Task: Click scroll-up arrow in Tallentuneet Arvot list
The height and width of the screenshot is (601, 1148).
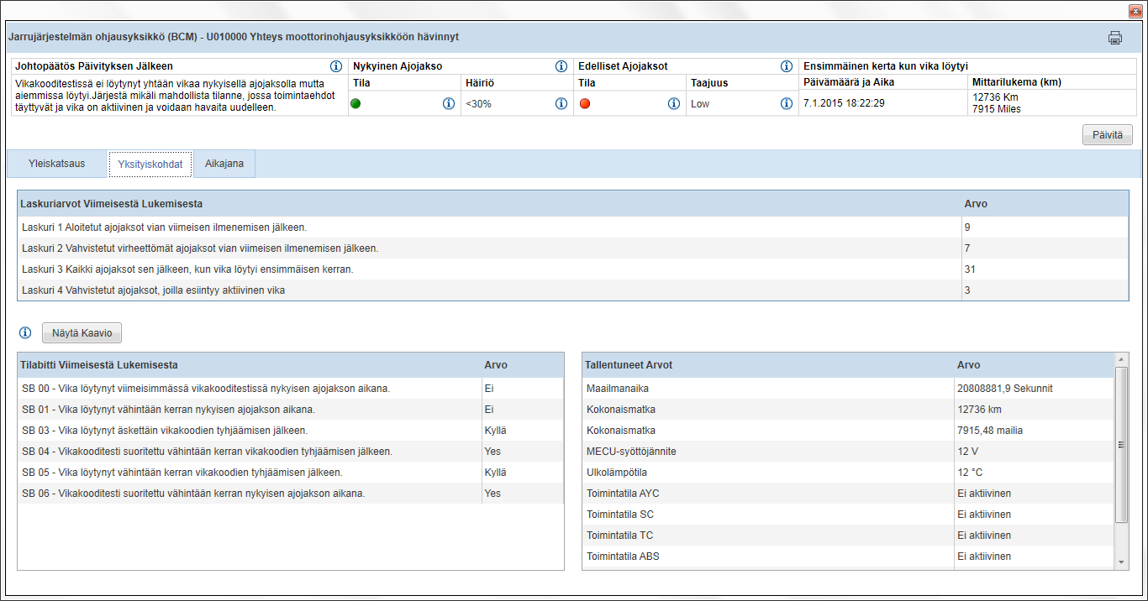Action: (x=1121, y=359)
